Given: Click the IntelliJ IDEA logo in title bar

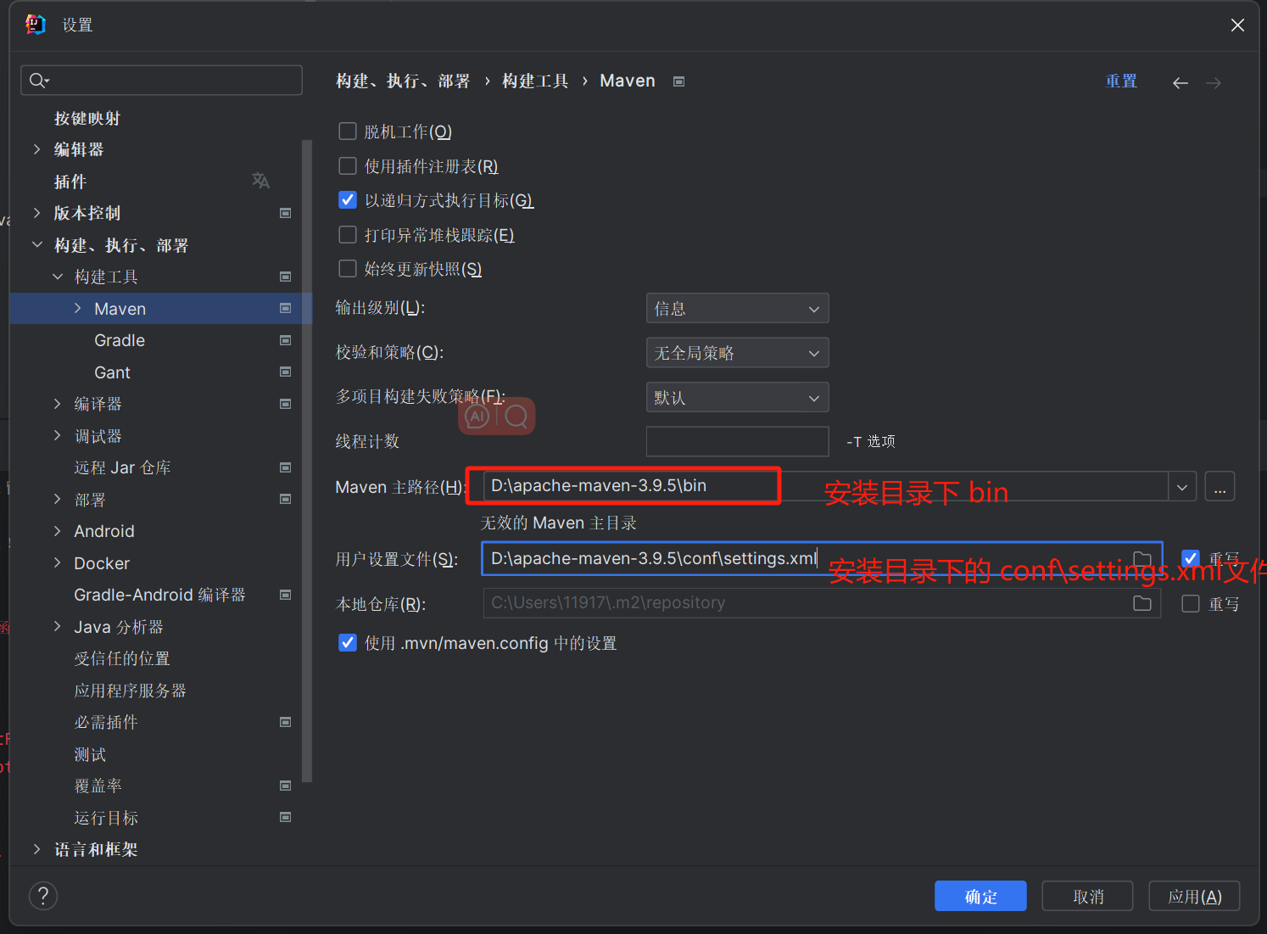Looking at the screenshot, I should click(36, 25).
